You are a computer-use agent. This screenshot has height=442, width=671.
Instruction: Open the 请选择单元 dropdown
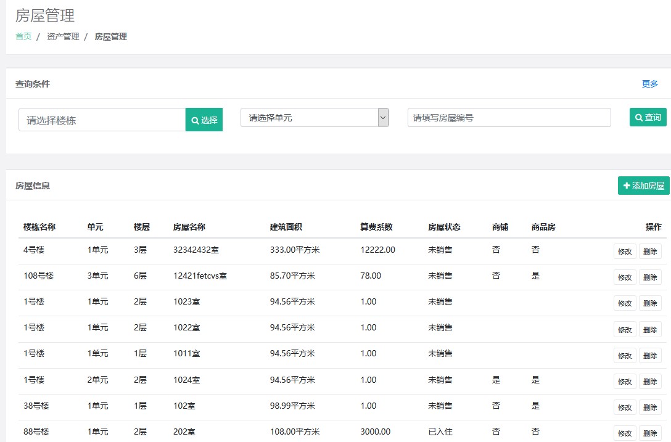point(315,117)
